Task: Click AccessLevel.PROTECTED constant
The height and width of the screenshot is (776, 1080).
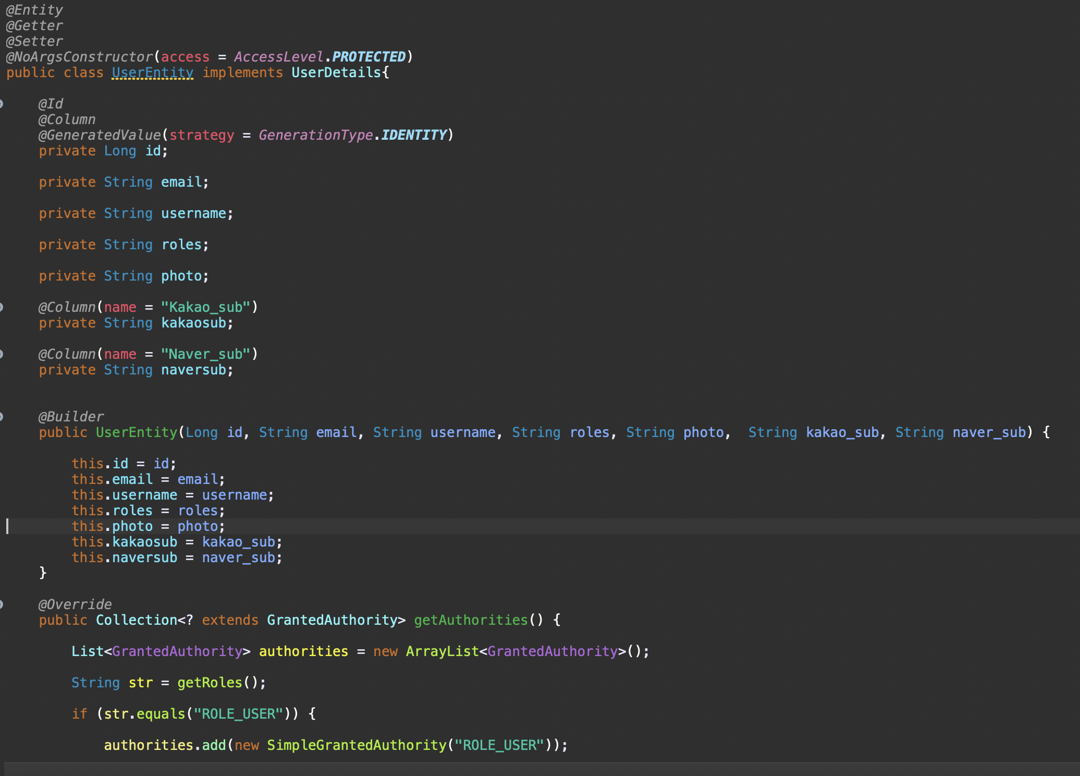Action: coord(368,57)
